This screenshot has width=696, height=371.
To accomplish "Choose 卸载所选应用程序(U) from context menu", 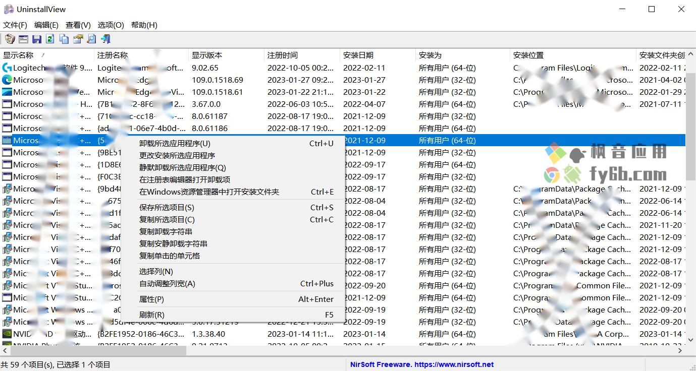I will [233, 144].
